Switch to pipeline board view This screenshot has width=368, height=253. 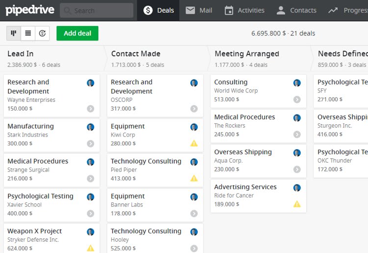click(x=14, y=33)
